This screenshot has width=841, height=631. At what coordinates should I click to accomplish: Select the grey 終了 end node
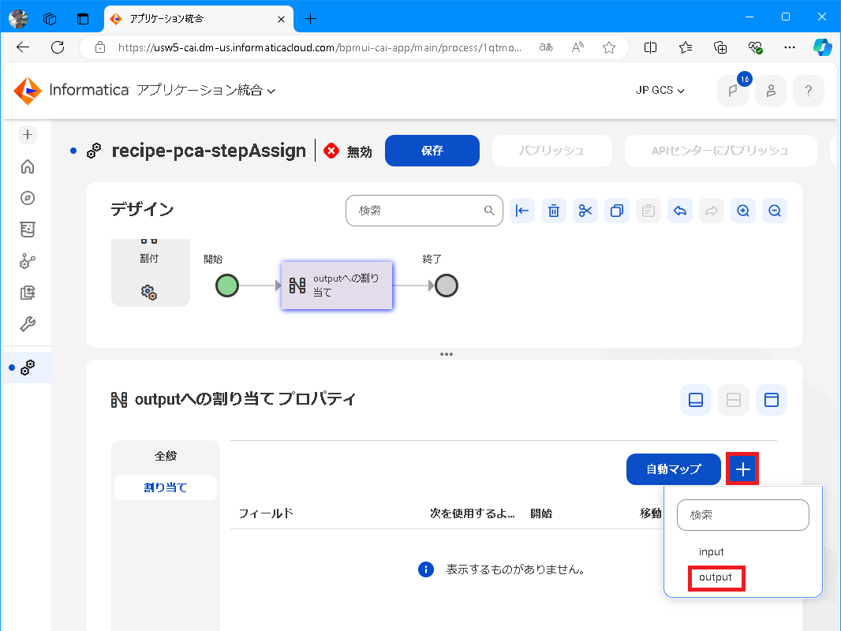pyautogui.click(x=447, y=286)
